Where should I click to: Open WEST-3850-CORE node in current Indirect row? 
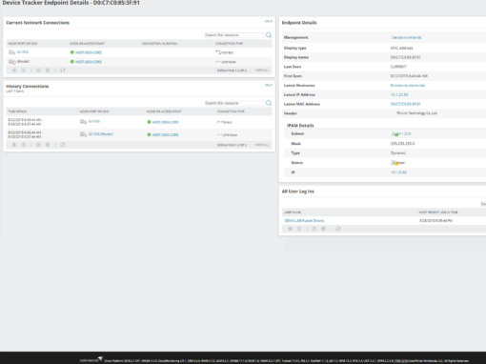[89, 52]
